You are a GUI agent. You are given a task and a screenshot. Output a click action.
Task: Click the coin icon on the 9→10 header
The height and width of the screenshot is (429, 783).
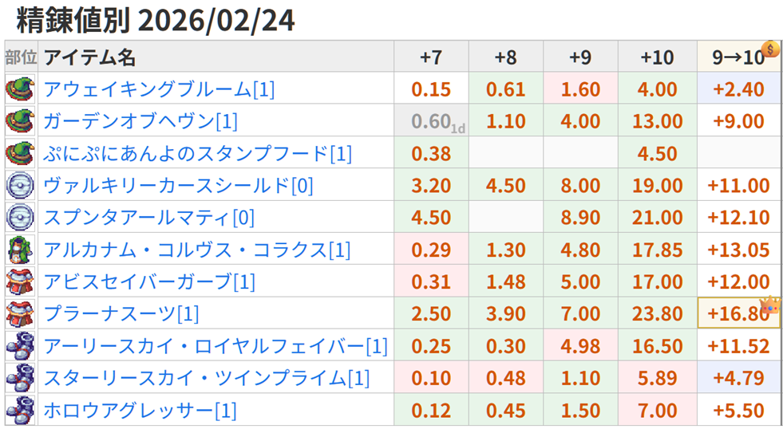(x=769, y=48)
